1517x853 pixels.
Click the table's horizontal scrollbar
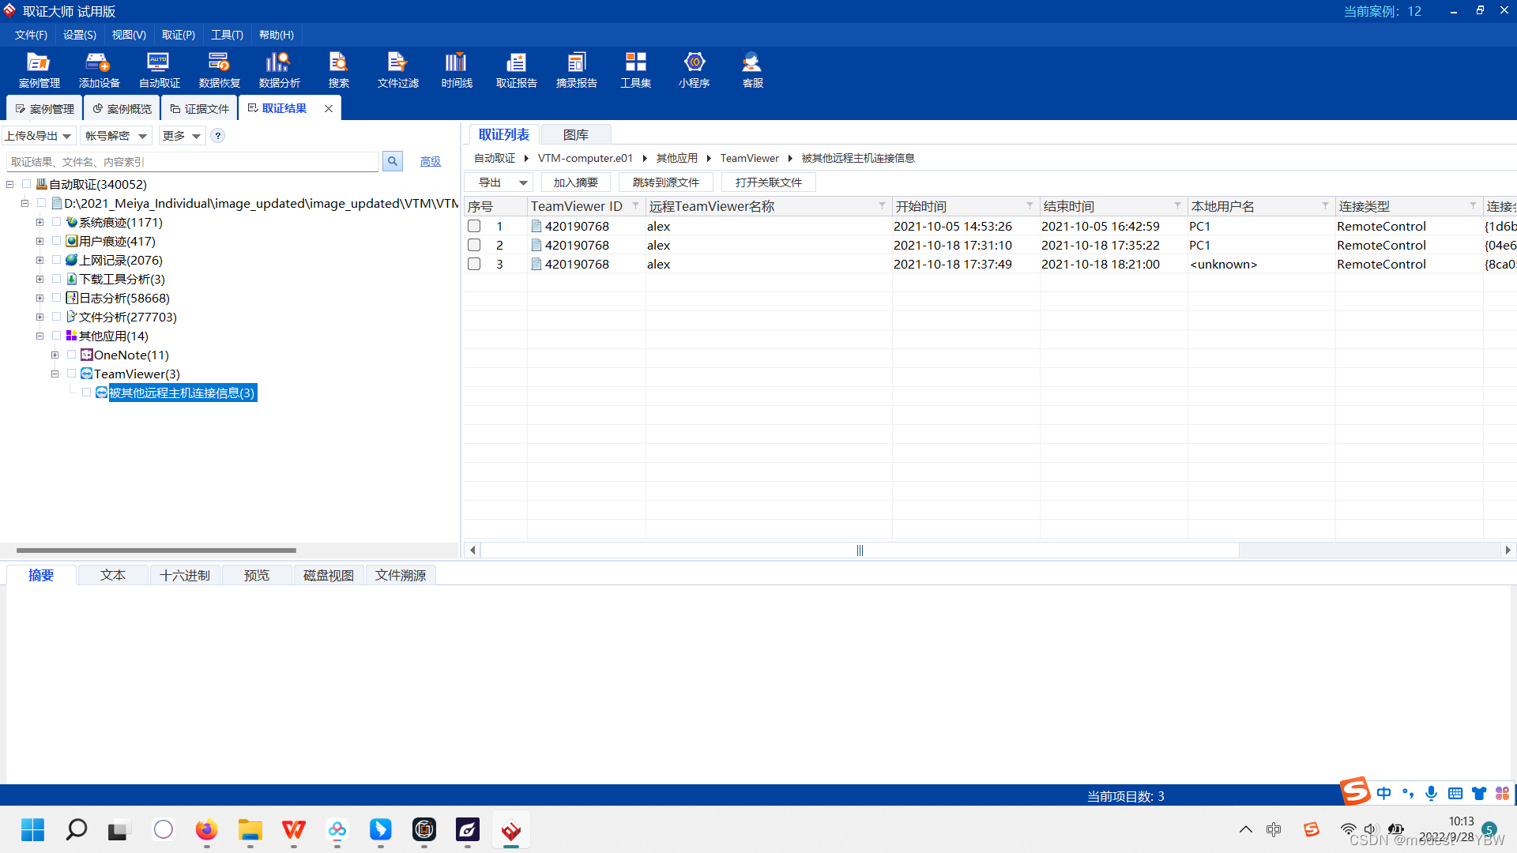coord(859,550)
